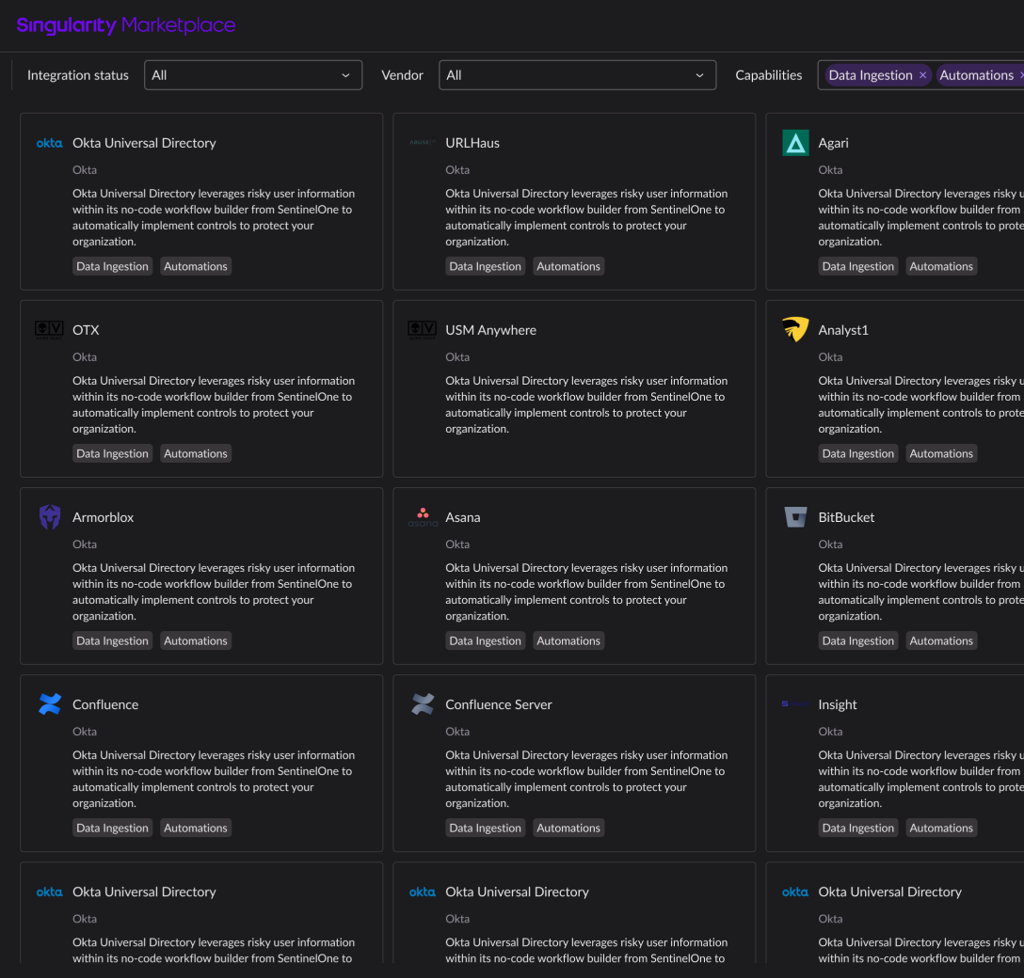Click inside the Capabilities filter field
This screenshot has width=1024, height=978.
click(920, 75)
